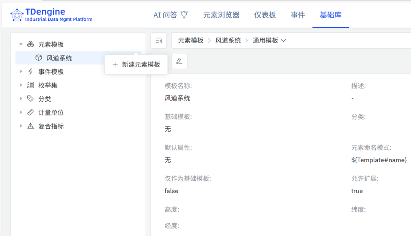
Task: Click 风道系统 in the breadcrumb
Action: click(228, 40)
